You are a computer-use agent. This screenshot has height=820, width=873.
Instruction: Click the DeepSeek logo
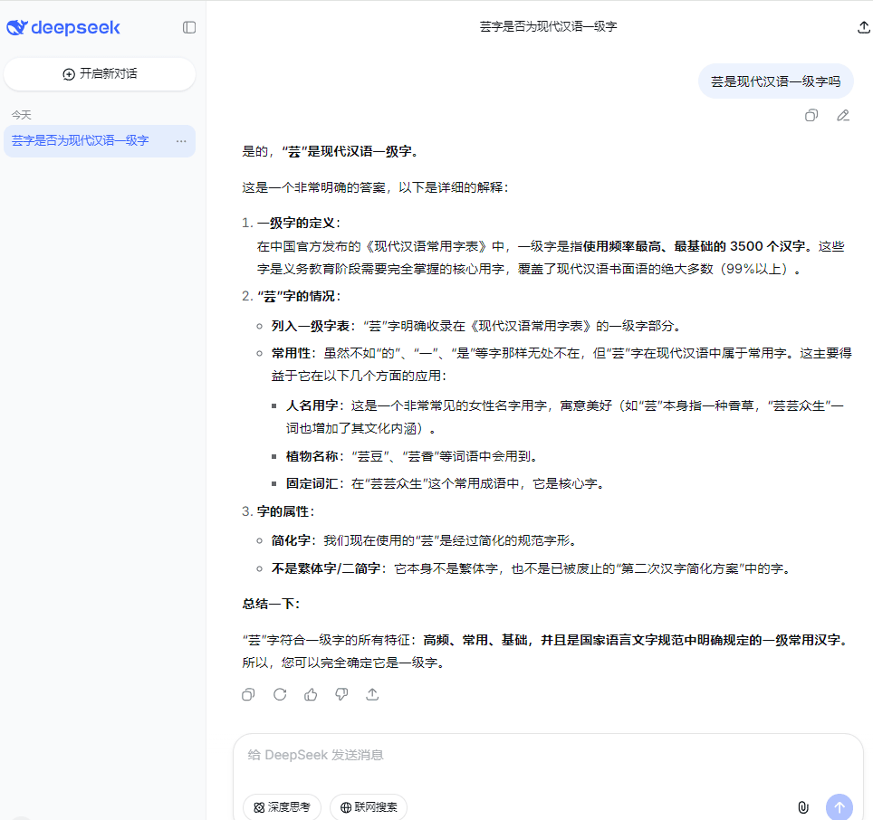(63, 27)
